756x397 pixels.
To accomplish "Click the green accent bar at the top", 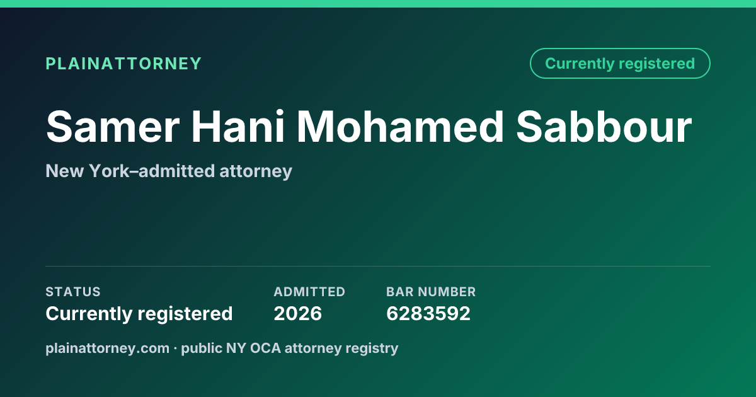I will point(378,4).
